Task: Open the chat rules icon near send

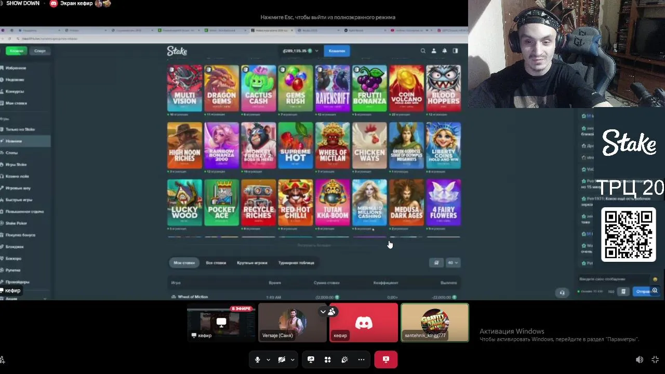Action: coord(623,291)
